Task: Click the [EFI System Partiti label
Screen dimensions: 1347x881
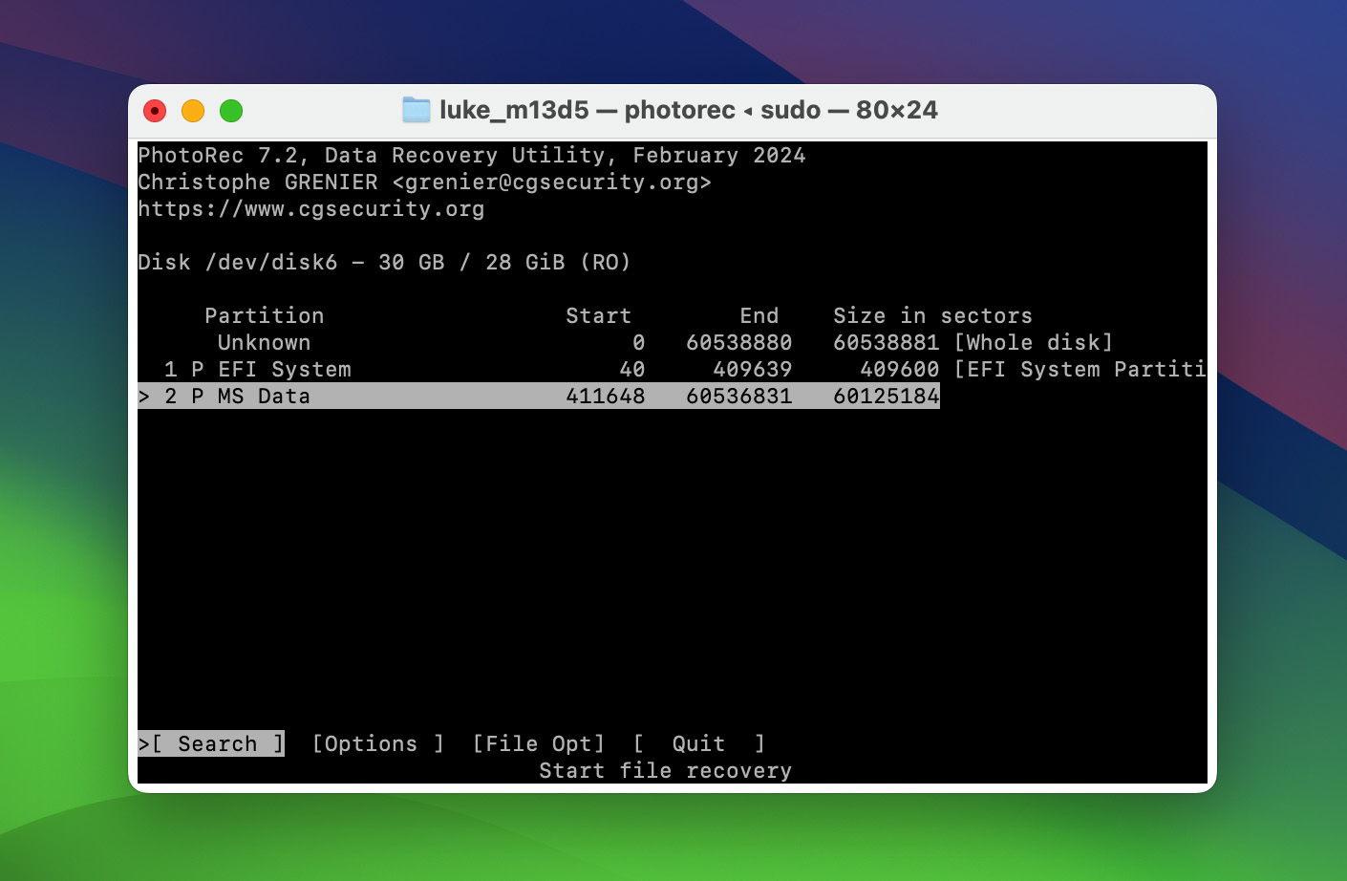Action: pos(1080,369)
